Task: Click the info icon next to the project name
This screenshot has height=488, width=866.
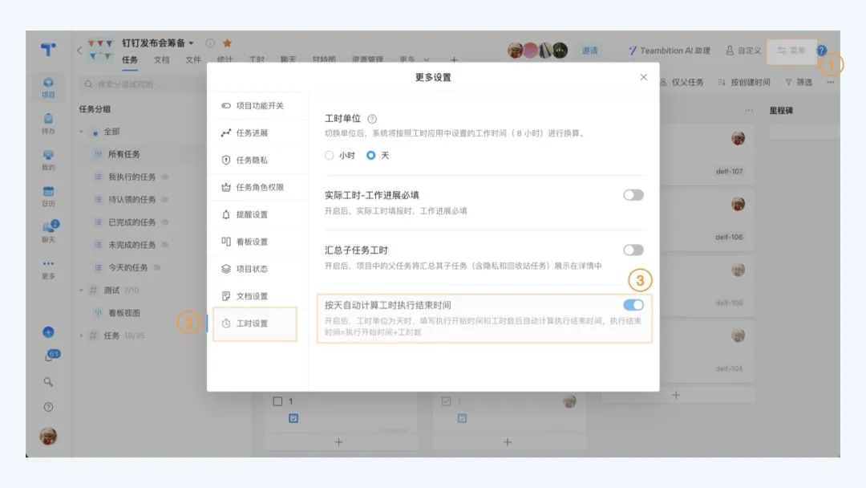Action: tap(210, 43)
